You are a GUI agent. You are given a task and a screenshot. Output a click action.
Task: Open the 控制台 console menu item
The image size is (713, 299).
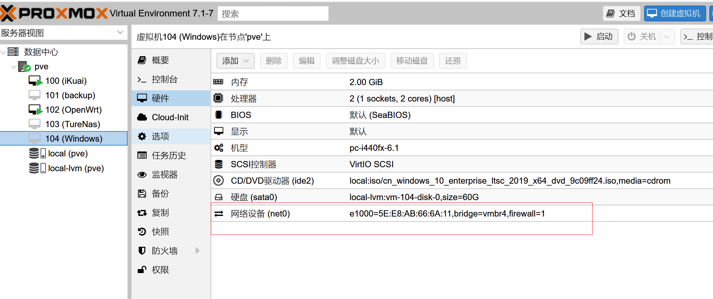pyautogui.click(x=171, y=79)
